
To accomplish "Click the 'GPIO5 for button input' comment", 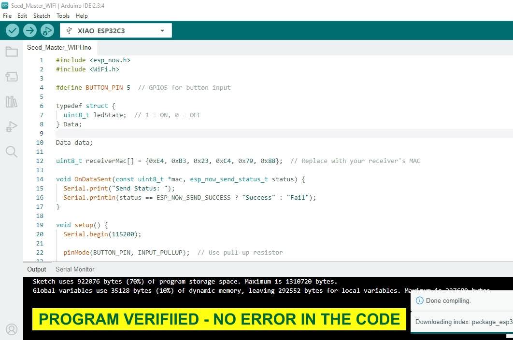I will [x=184, y=87].
